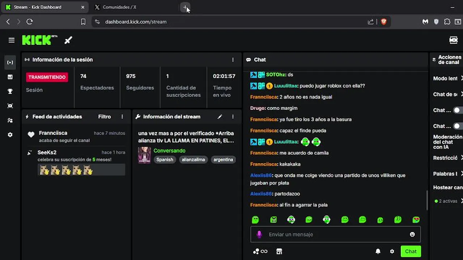463x260 pixels.
Task: Click Frannciisca in the activity feed
Action: click(53, 133)
